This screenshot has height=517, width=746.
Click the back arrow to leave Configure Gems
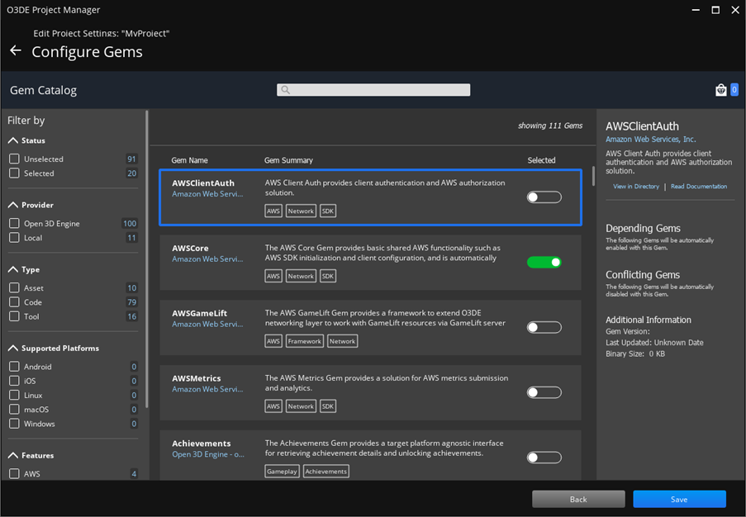(x=15, y=50)
